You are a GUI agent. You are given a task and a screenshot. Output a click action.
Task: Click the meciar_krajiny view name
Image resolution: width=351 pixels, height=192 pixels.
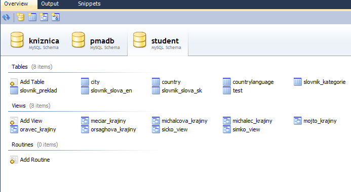tap(108, 121)
